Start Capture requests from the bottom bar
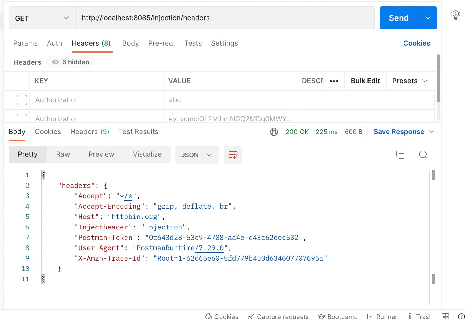 278,316
